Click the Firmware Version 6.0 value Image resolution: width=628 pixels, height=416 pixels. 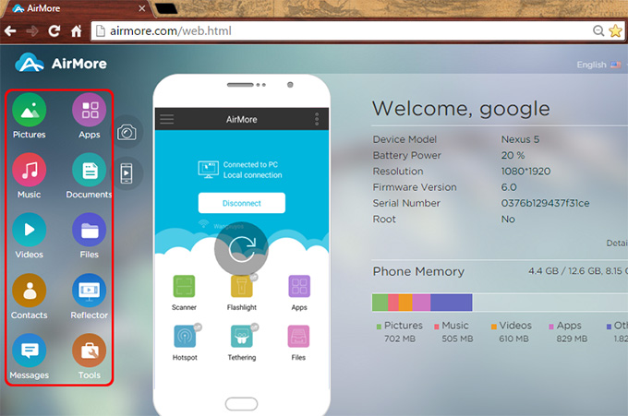509,187
